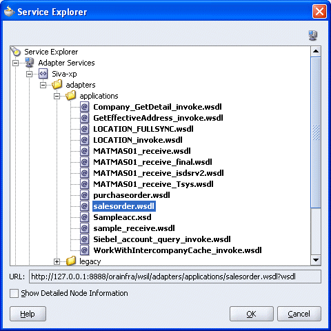Viewport: 331px width, 331px height.
Task: Select Sampleacc.xsd text
Action: 122,217
